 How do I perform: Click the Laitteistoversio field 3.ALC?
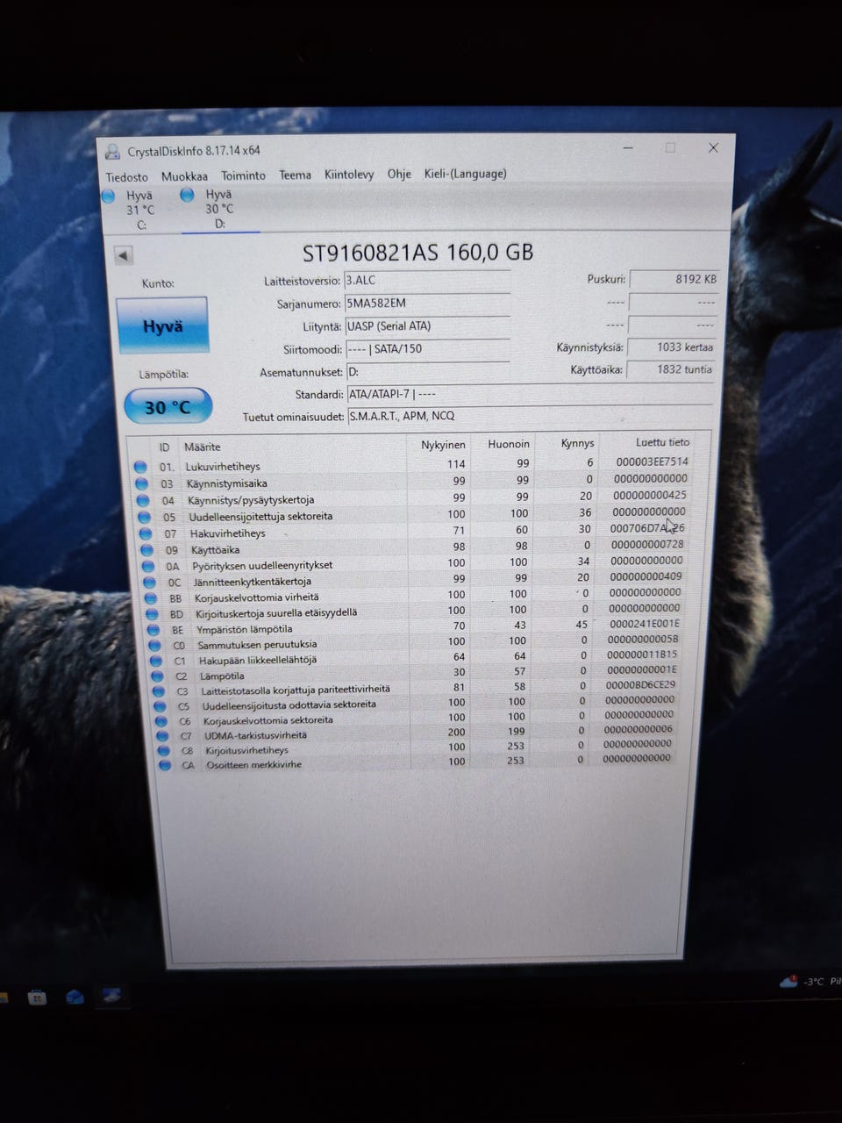pyautogui.click(x=427, y=281)
